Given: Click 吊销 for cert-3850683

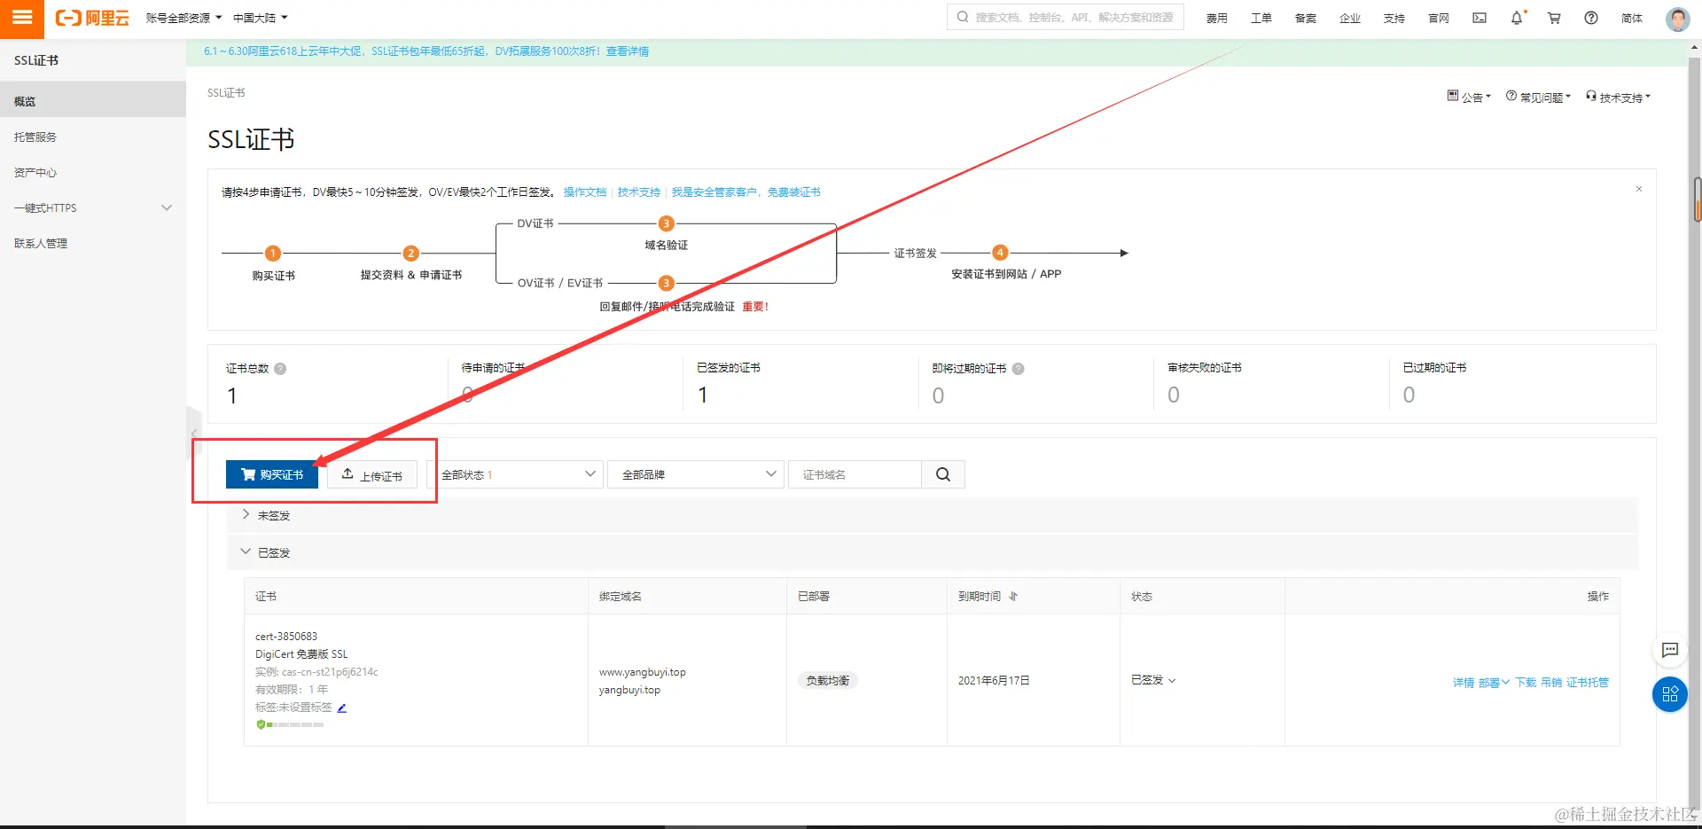Looking at the screenshot, I should pos(1551,683).
